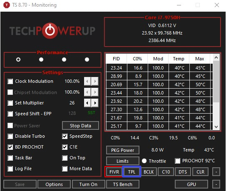Image resolution: width=226 pixels, height=191 pixels.
Task: Decrease Clock Modulation with left arrow
Action: 87,81
